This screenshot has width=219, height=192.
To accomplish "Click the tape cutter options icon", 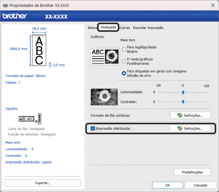I will point(30,119).
